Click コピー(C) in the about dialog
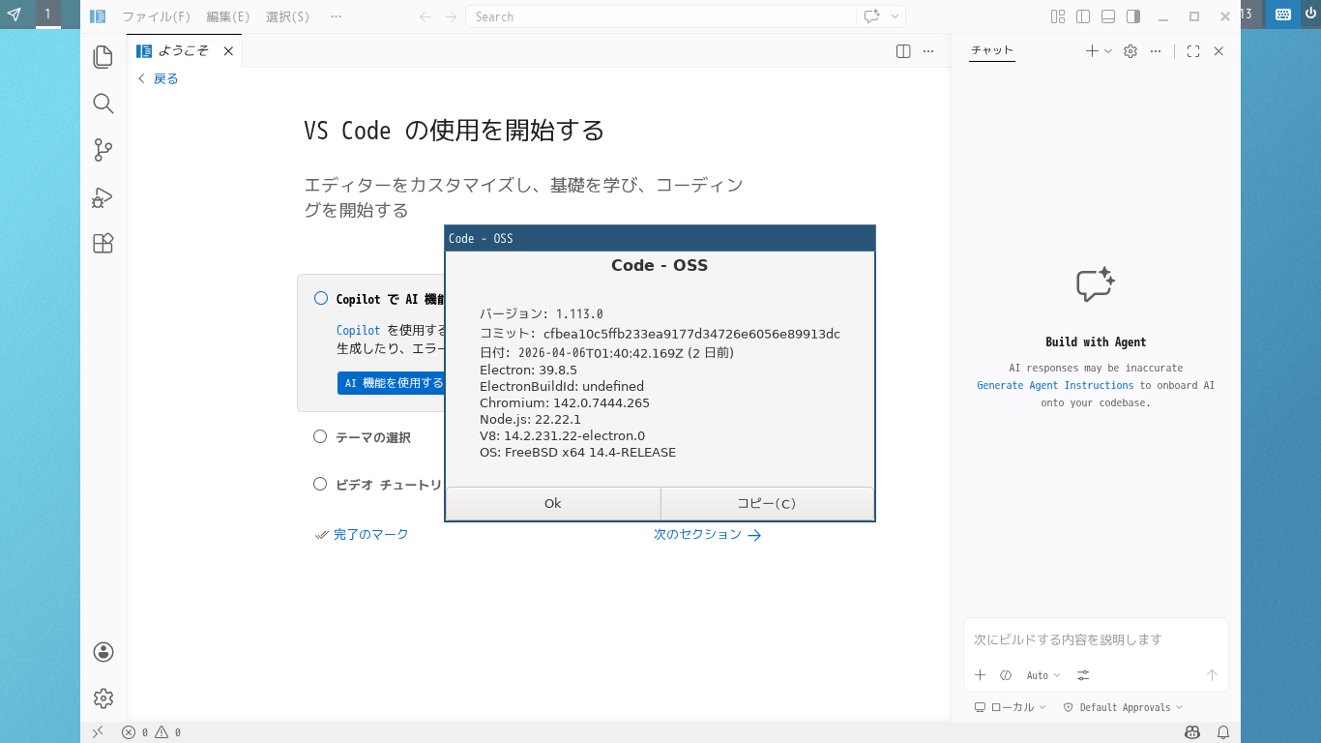1321x743 pixels. pos(767,503)
